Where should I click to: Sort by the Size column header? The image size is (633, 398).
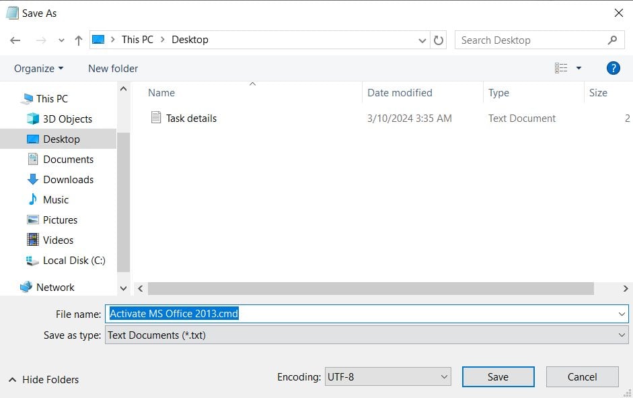coord(598,92)
